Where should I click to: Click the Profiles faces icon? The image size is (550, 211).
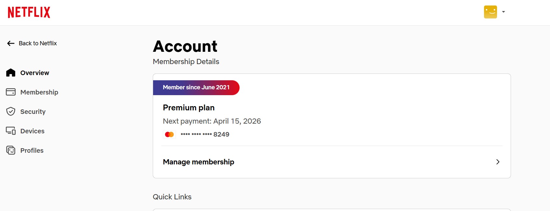[11, 150]
